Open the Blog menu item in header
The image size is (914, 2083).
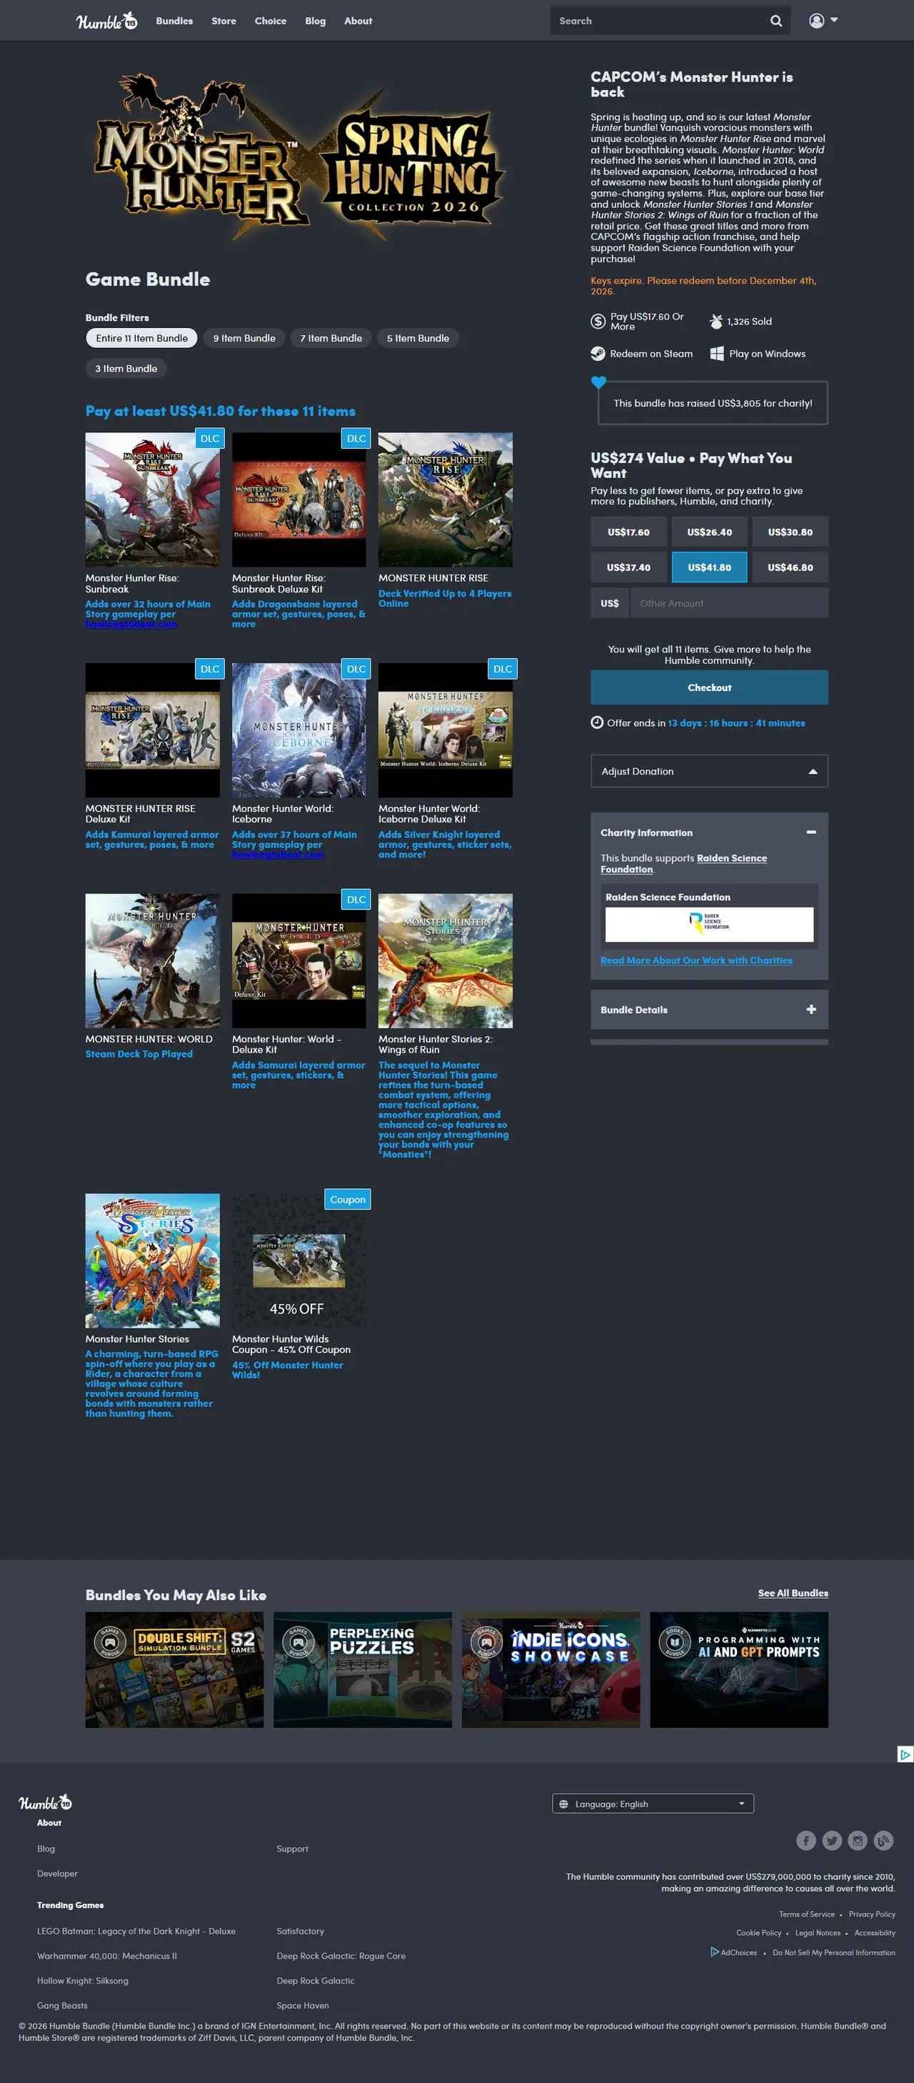(x=315, y=21)
